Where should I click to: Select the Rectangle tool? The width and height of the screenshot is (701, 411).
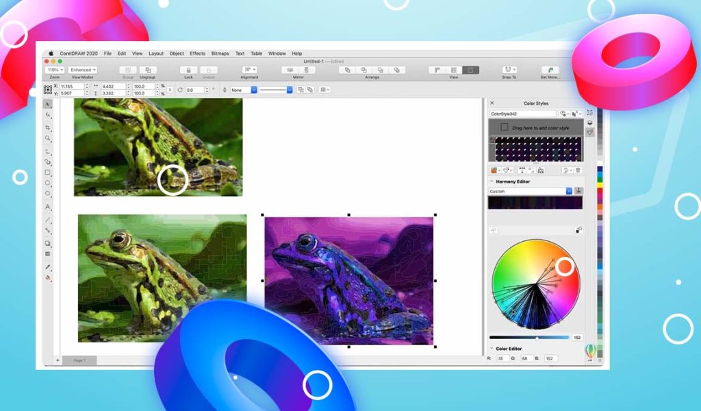click(48, 173)
